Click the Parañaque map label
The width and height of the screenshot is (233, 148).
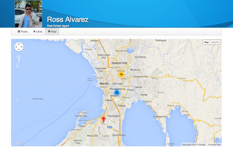click(113, 116)
